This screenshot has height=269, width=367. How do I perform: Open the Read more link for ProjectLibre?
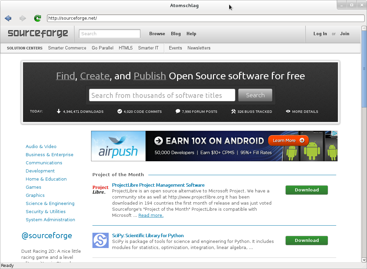pyautogui.click(x=151, y=215)
